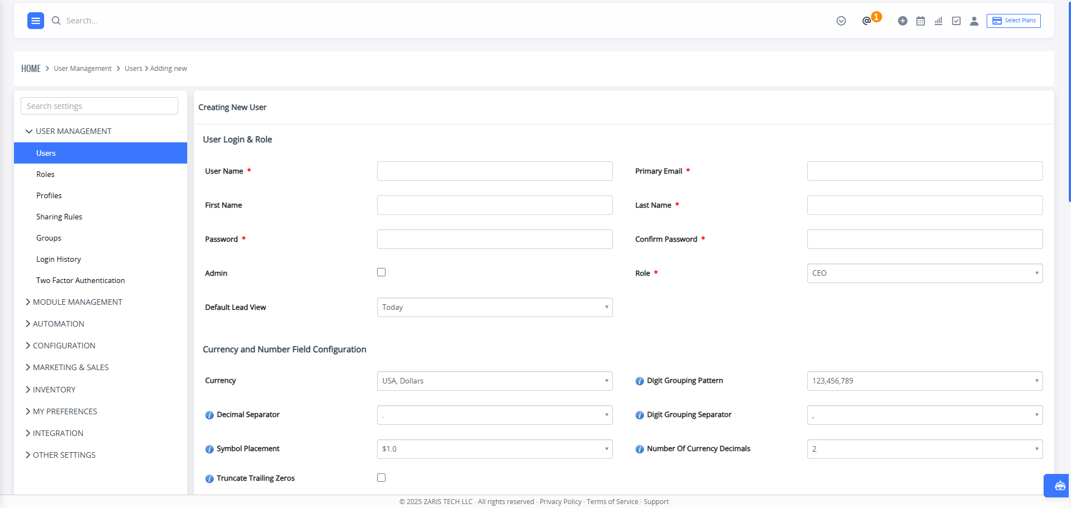
Task: Open Roles settings page
Action: point(45,174)
